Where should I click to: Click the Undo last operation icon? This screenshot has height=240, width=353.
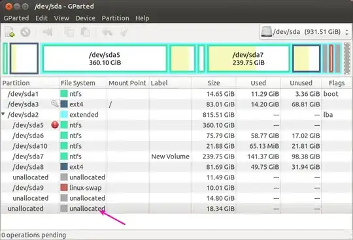tap(107, 32)
